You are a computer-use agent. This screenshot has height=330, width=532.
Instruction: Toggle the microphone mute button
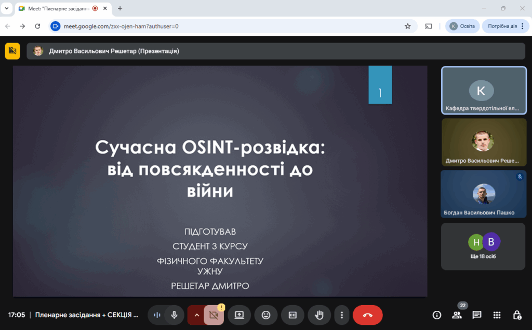point(175,315)
